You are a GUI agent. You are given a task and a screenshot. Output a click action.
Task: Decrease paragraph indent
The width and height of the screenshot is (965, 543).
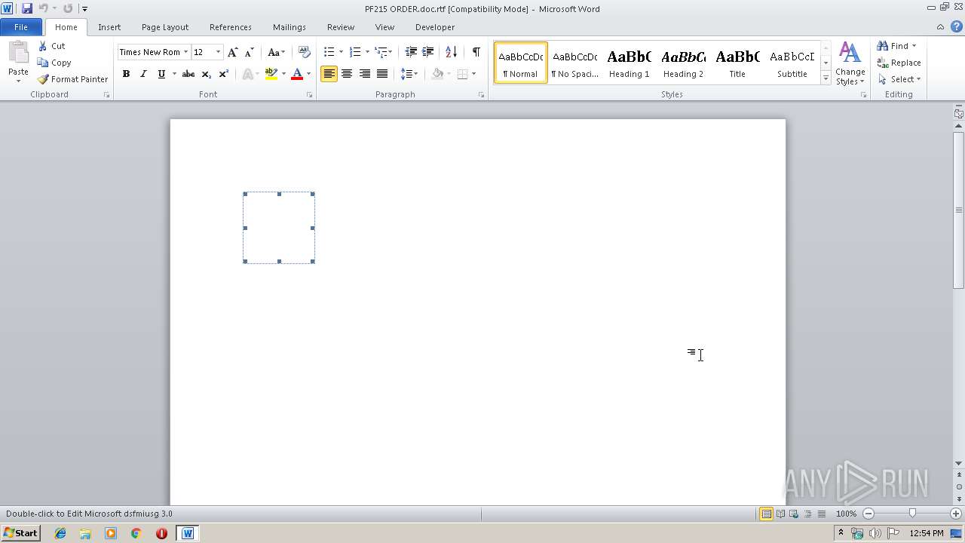(411, 52)
